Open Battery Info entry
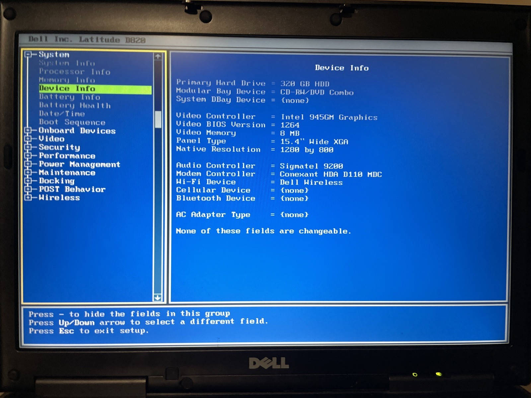 point(70,97)
